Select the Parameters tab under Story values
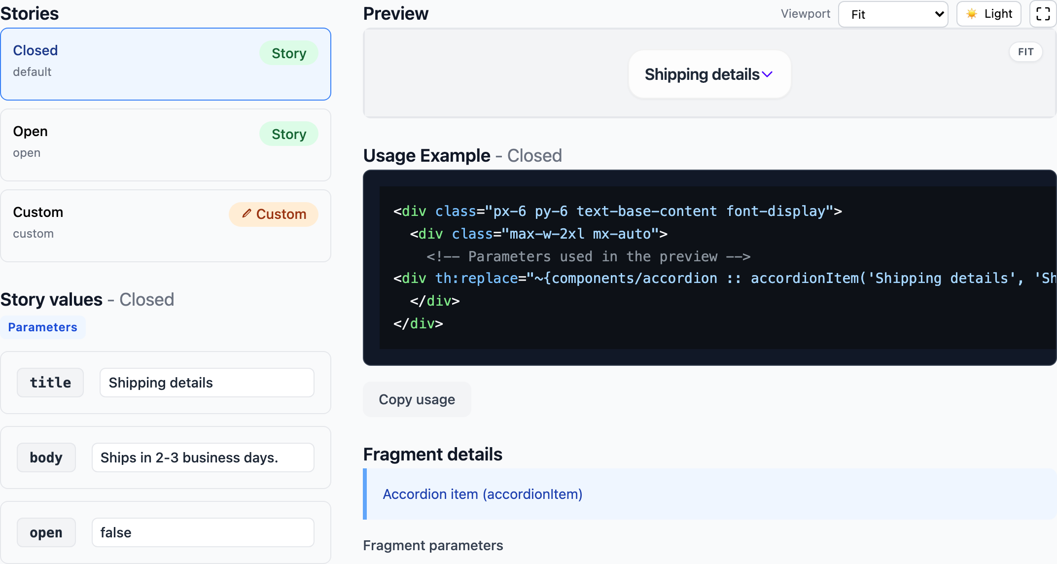The height and width of the screenshot is (564, 1057). pyautogui.click(x=43, y=327)
